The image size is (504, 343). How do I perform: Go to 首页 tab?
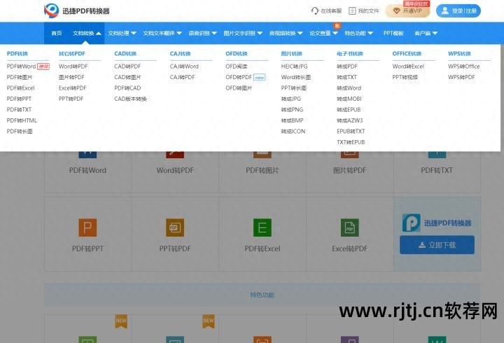(56, 33)
